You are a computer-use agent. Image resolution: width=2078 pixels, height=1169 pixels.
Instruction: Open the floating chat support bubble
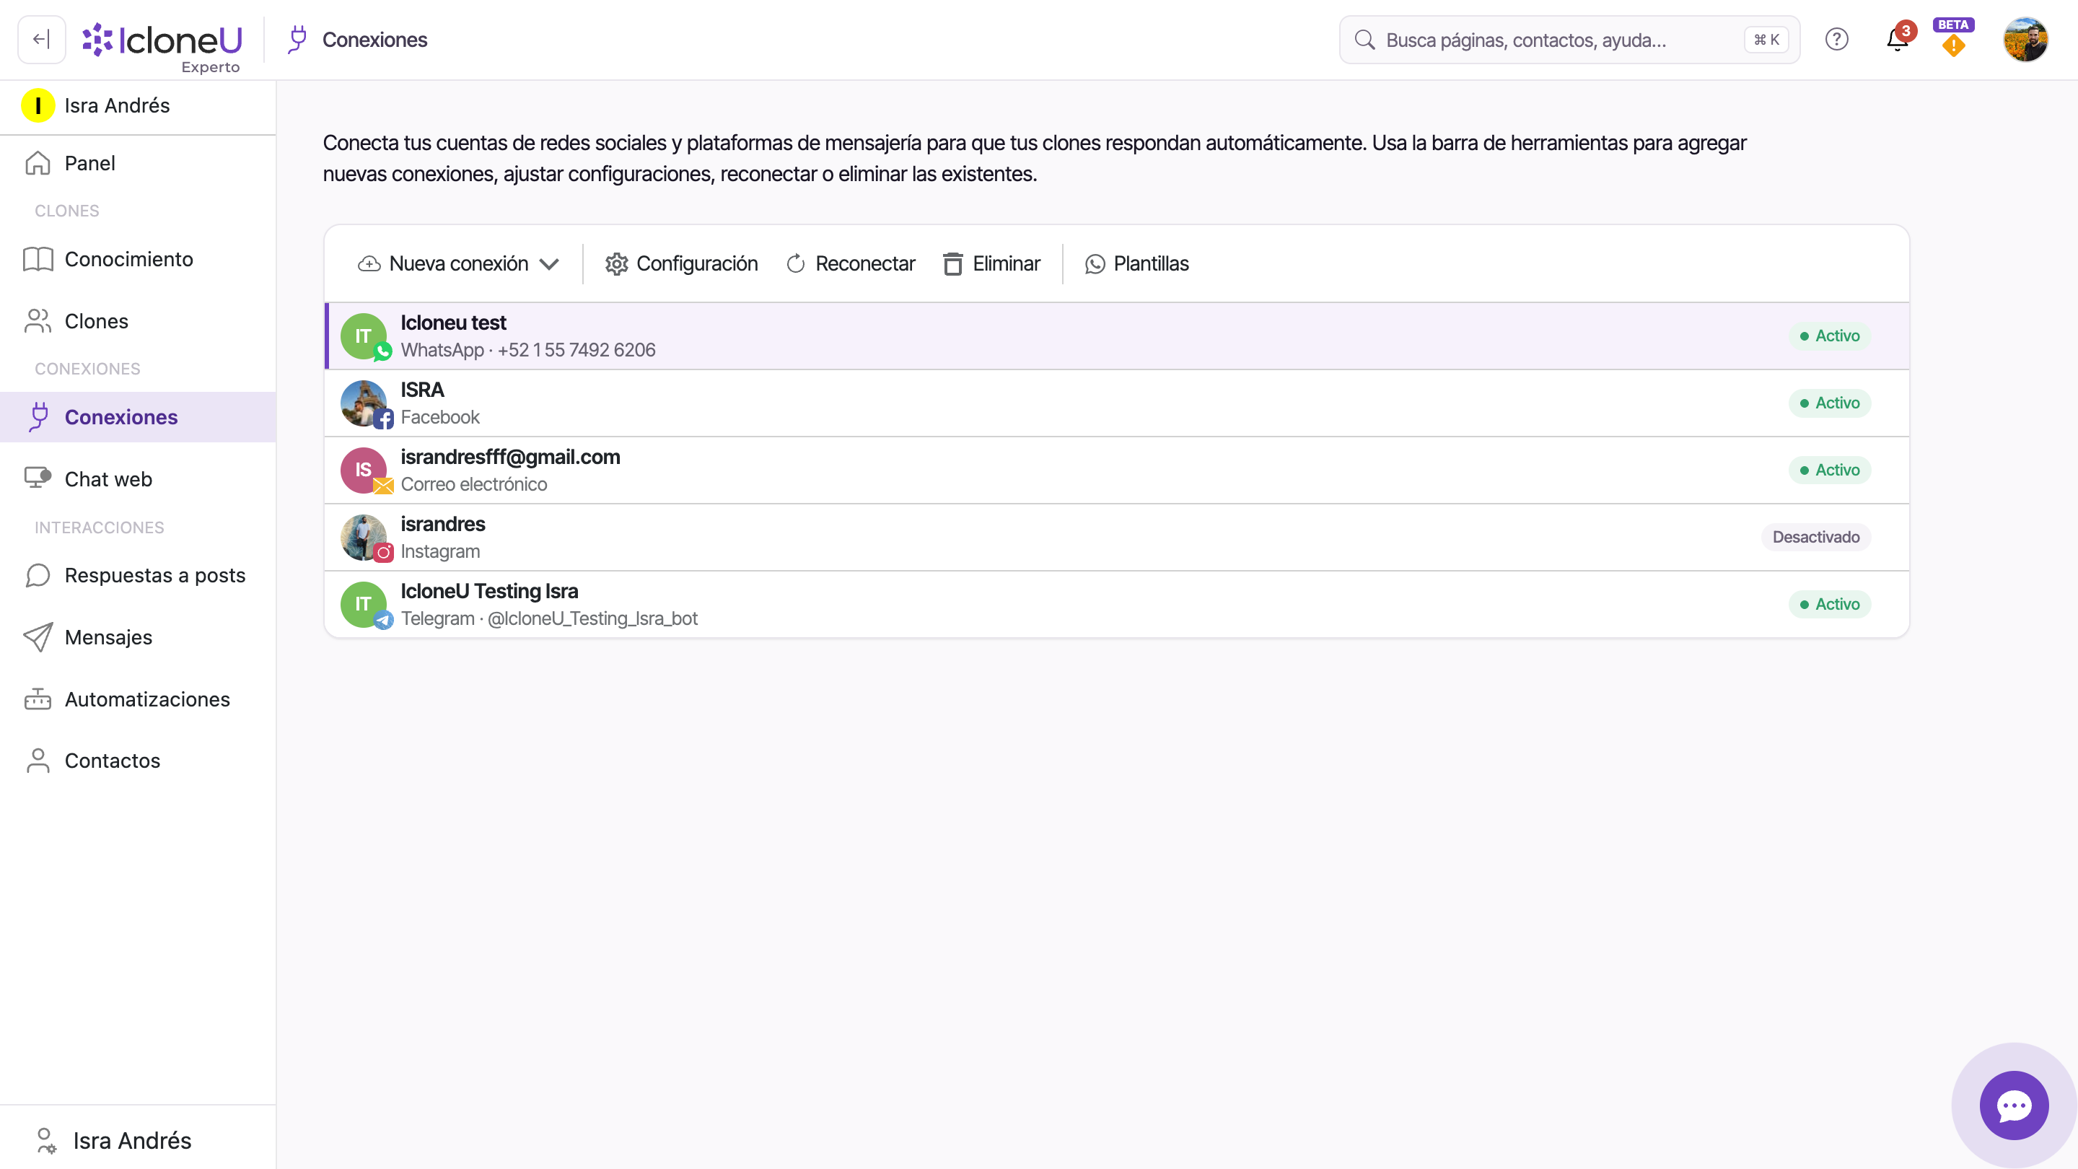pyautogui.click(x=2015, y=1105)
